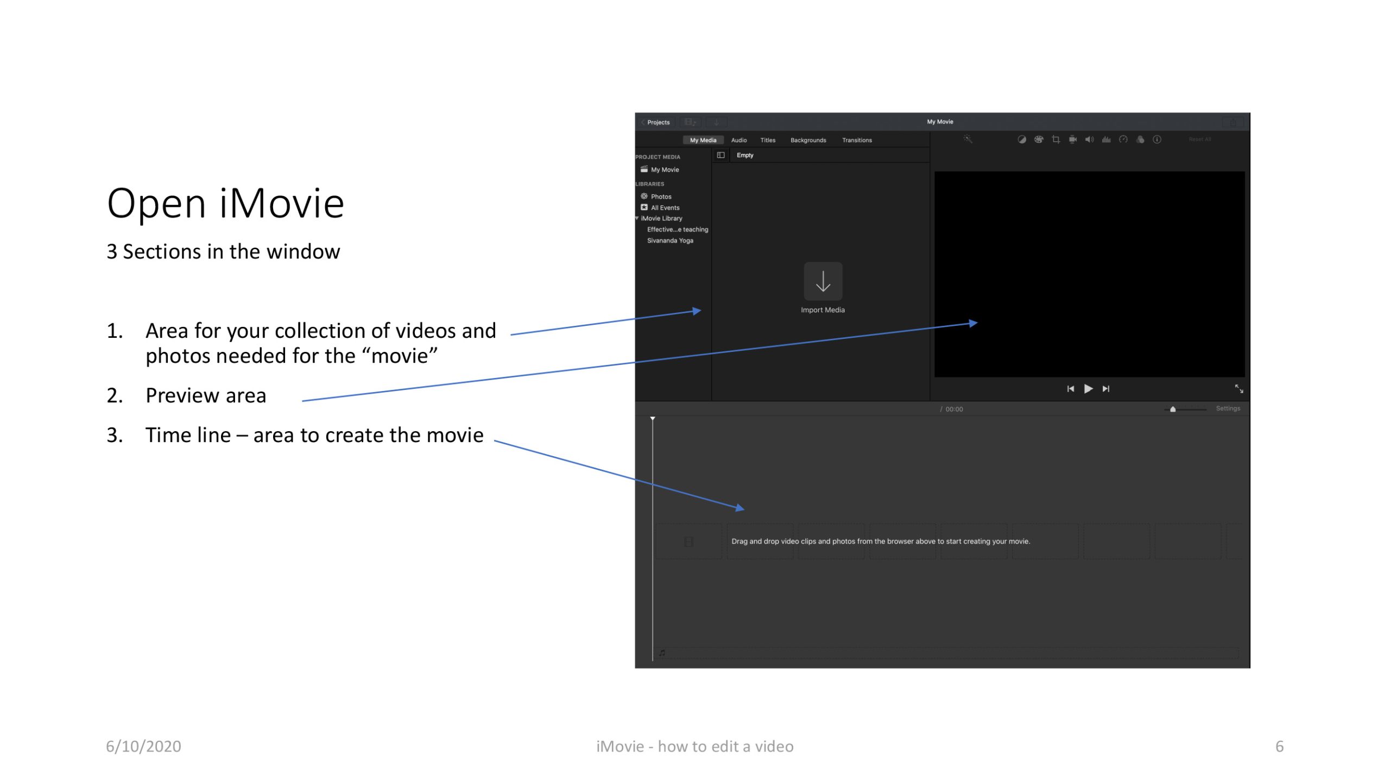1390x782 pixels.
Task: Adjust the timeline zoom slider
Action: click(x=1173, y=409)
